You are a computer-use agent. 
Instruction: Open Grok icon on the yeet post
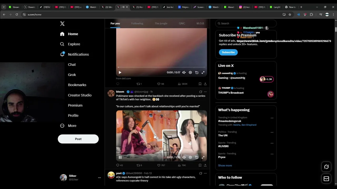(x=201, y=173)
